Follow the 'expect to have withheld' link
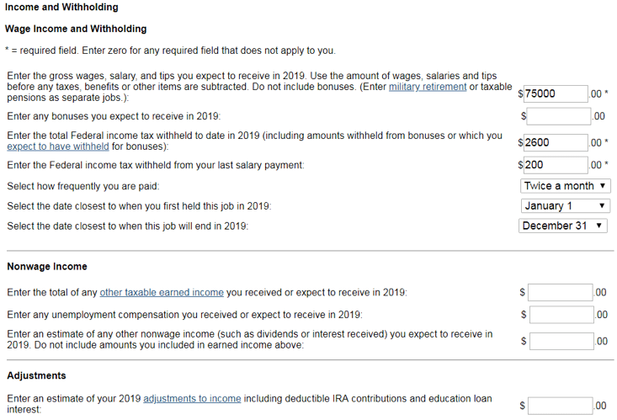 58,146
